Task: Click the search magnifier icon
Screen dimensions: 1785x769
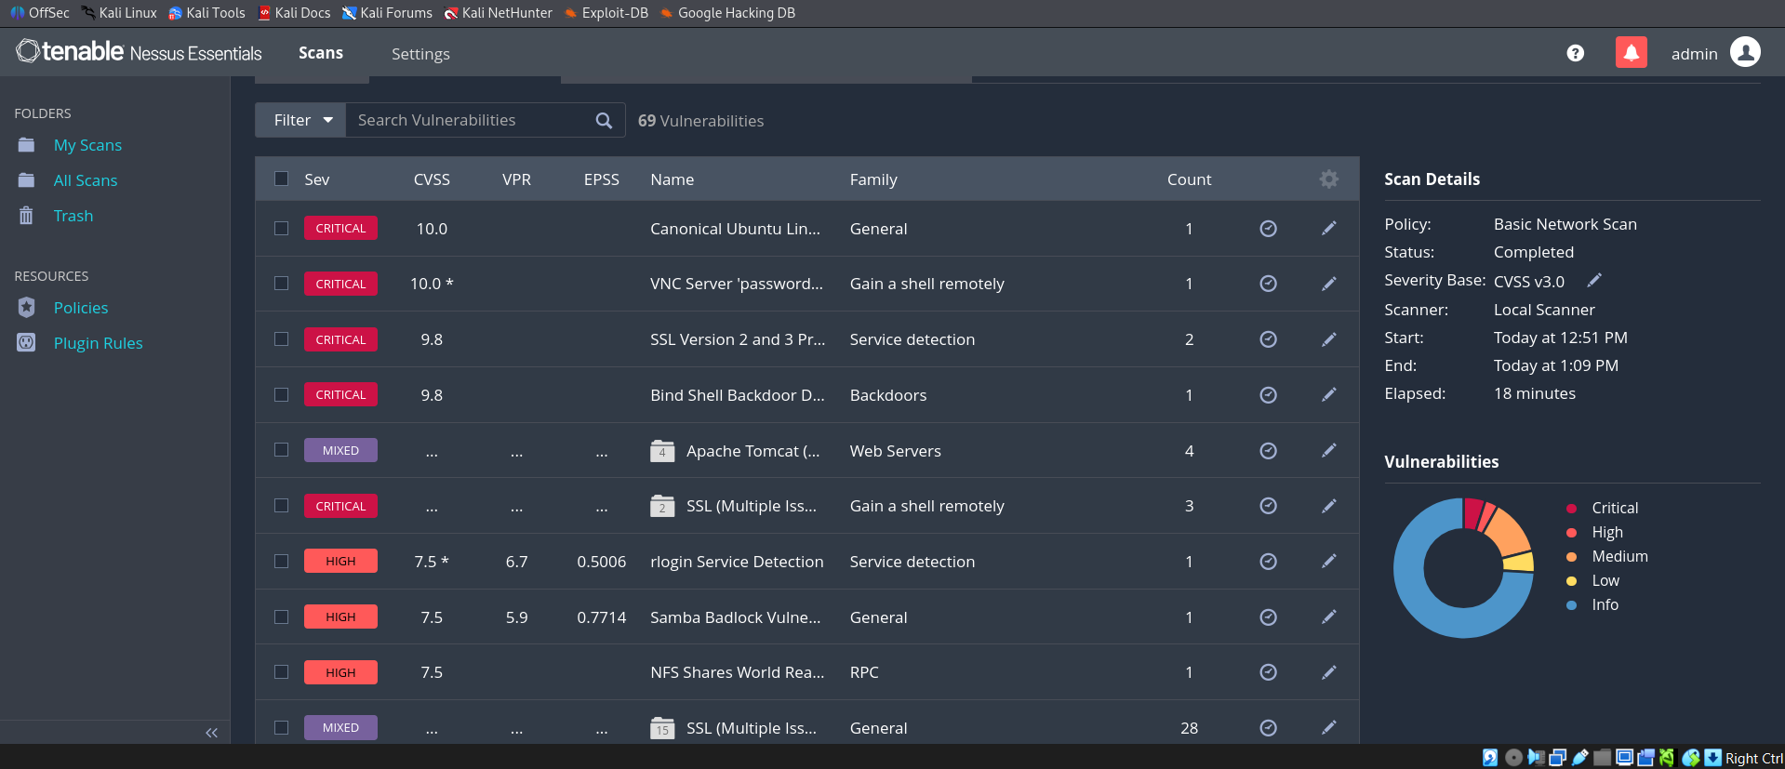Action: tap(604, 121)
